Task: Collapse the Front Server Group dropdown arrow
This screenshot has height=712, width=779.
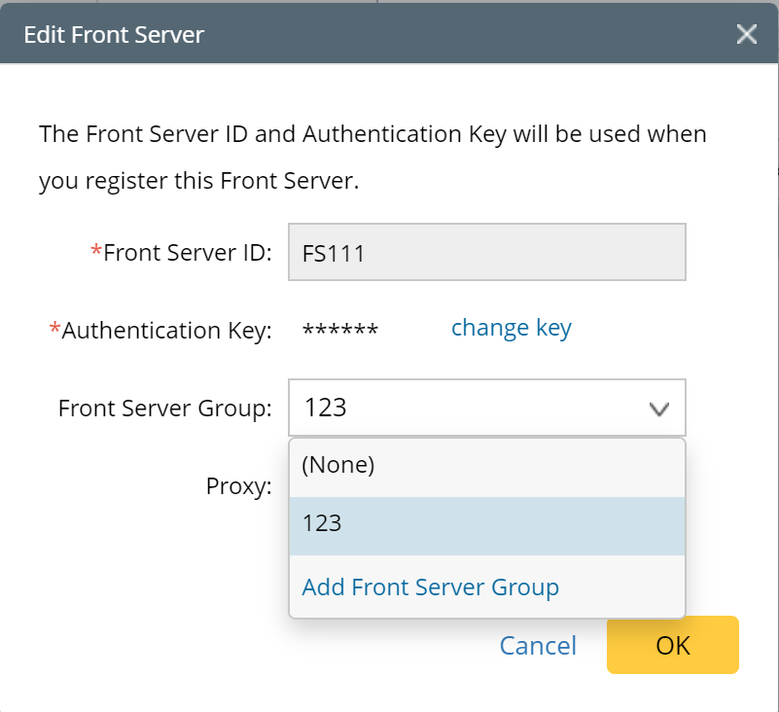Action: (659, 409)
